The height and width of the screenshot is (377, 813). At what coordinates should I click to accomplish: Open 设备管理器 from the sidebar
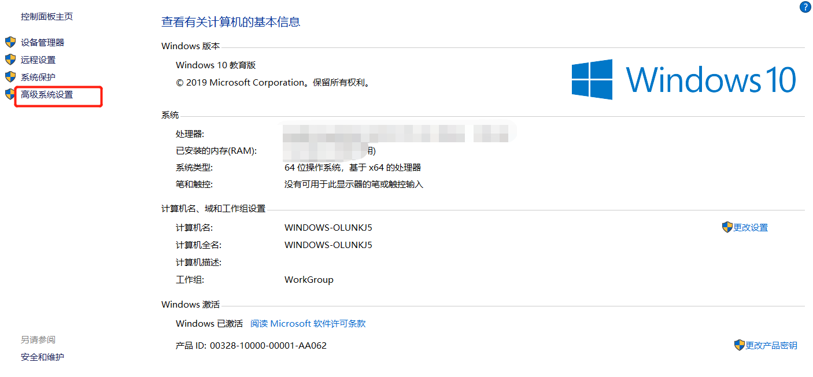tap(43, 42)
